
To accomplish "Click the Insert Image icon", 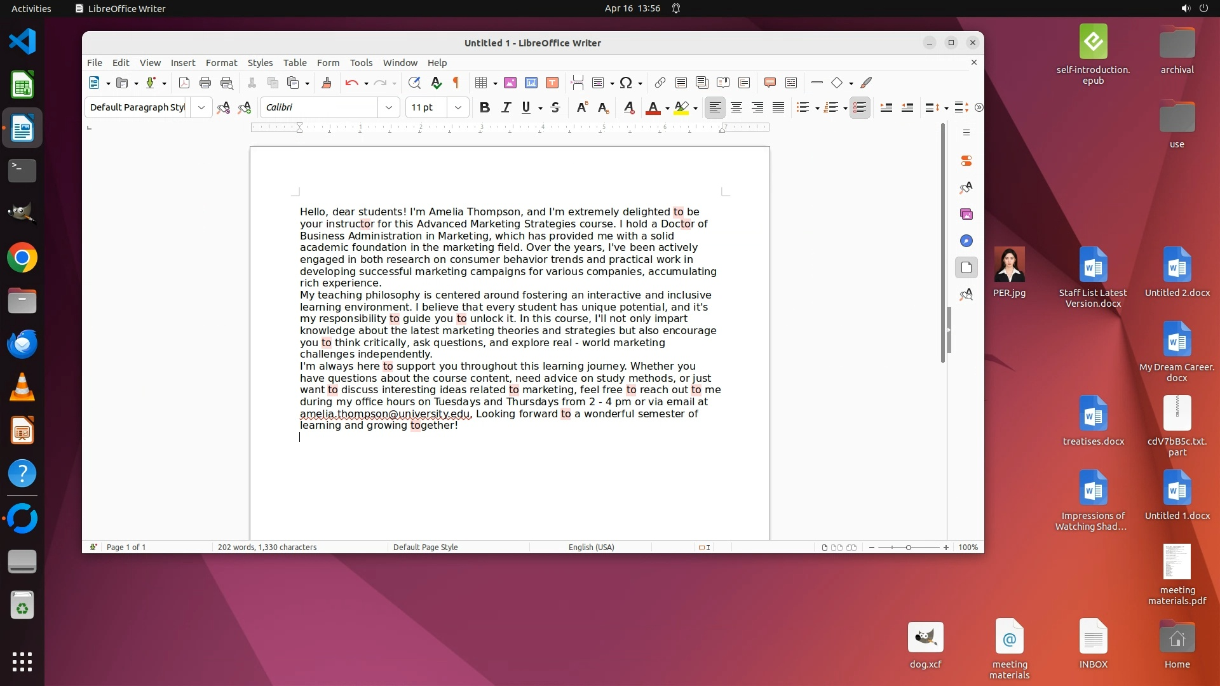I will pyautogui.click(x=510, y=83).
